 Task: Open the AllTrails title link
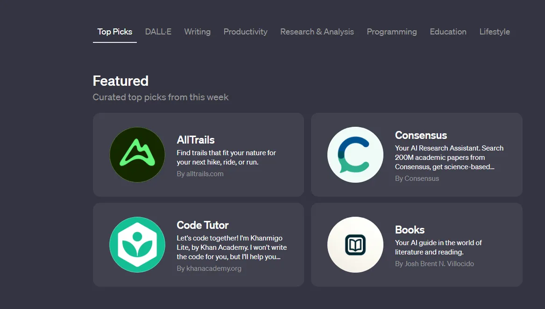point(196,140)
